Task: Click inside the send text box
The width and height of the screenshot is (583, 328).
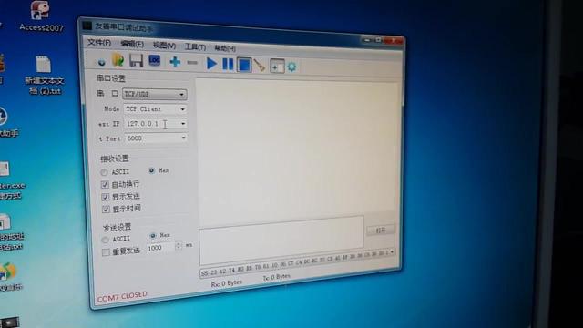Action: click(x=281, y=240)
